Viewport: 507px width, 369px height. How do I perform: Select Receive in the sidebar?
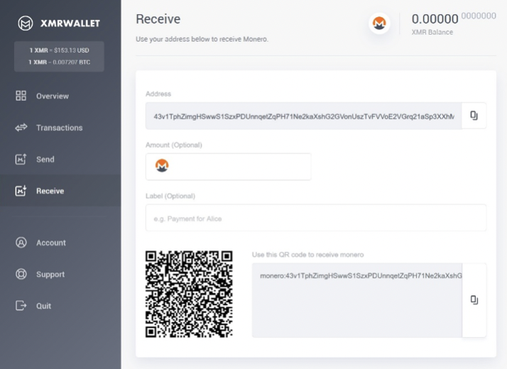pyautogui.click(x=50, y=191)
